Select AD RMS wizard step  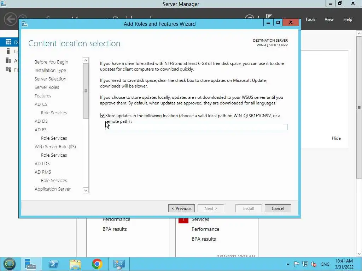[43, 172]
